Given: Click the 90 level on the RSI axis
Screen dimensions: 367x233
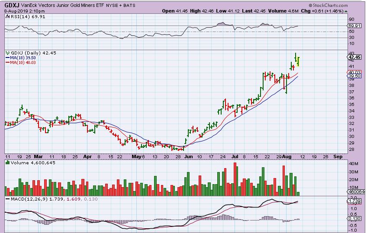Looking at the screenshot, I should (351, 19).
